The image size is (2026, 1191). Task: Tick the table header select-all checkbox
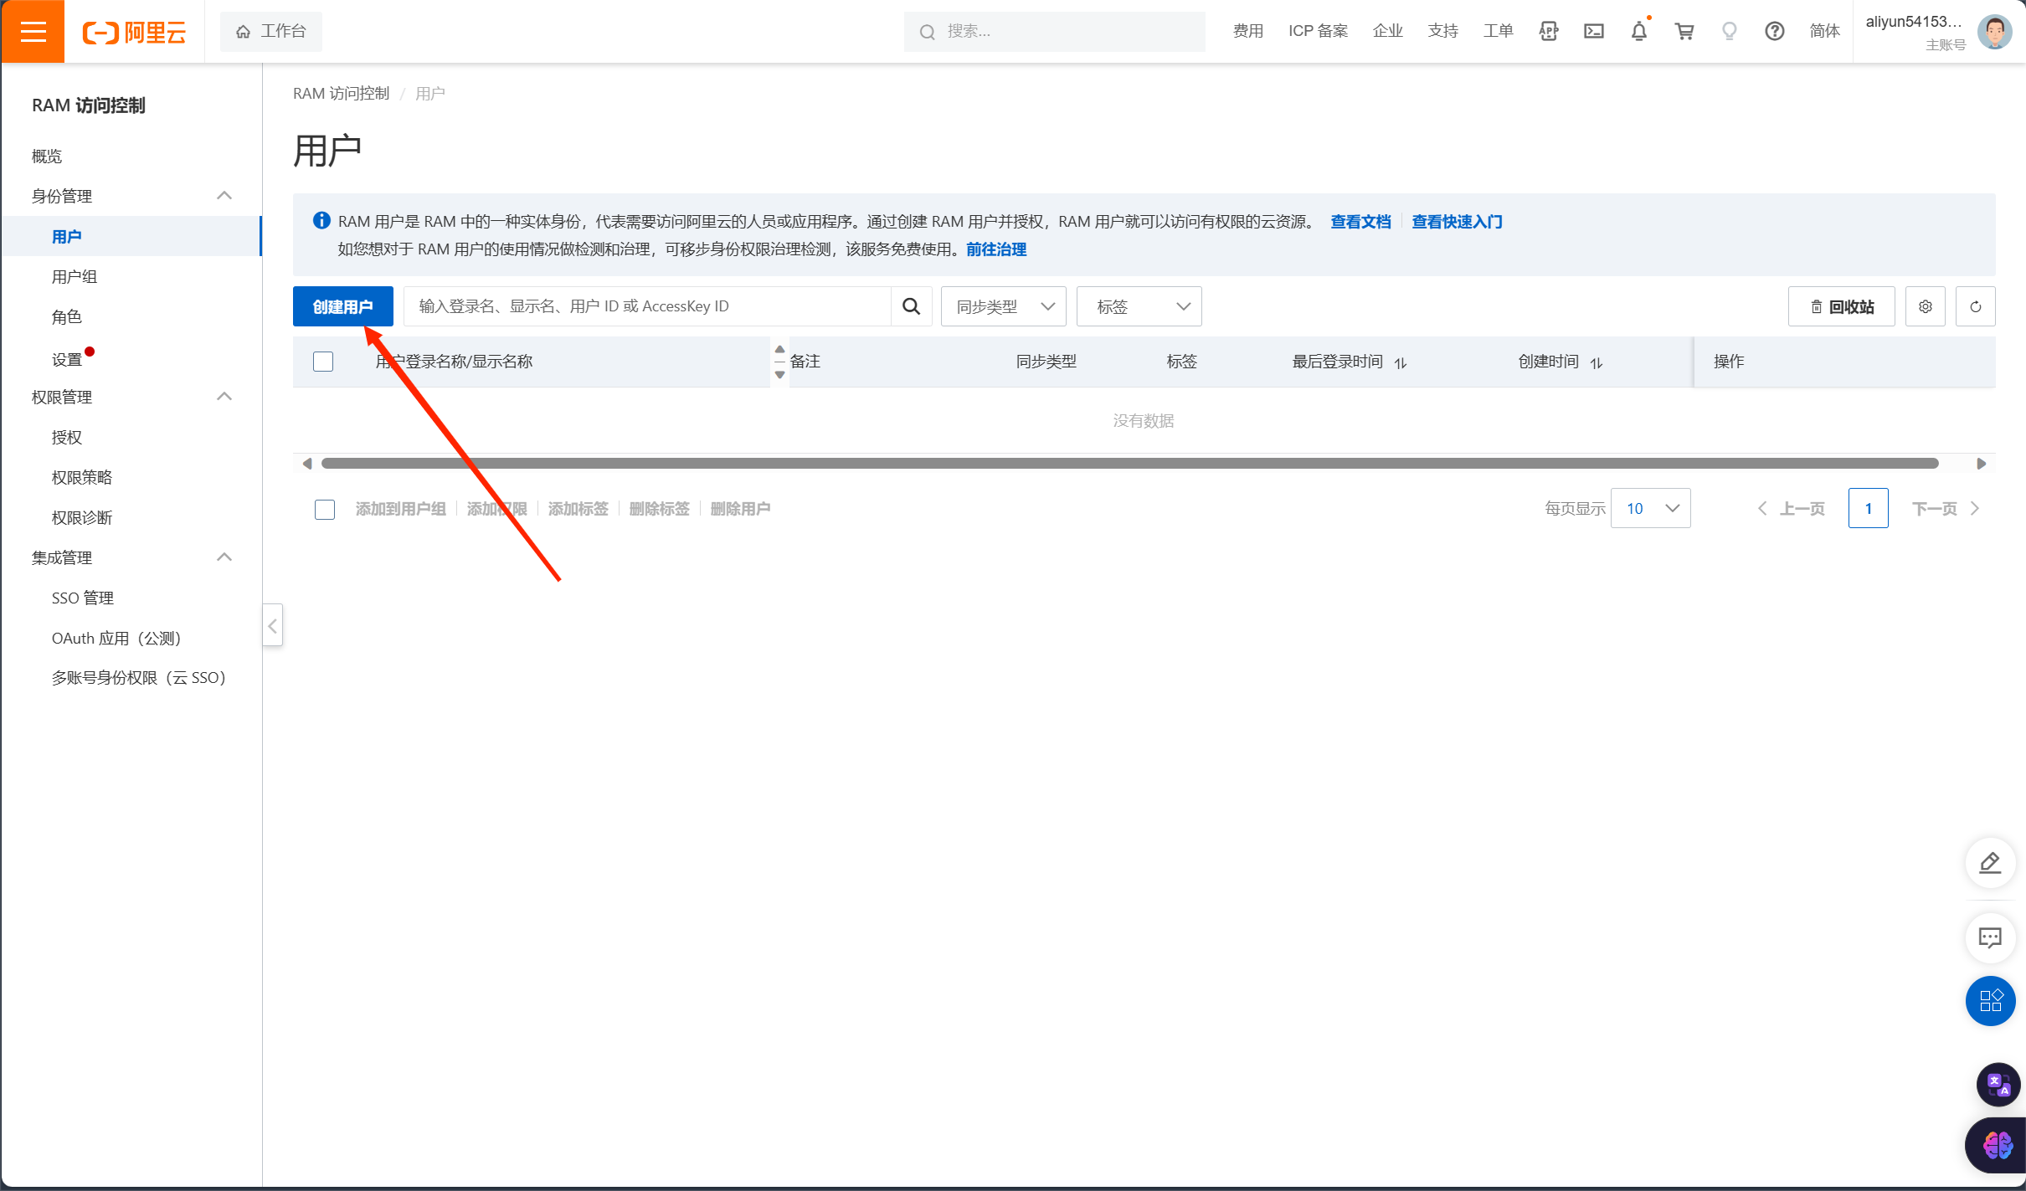click(x=323, y=362)
